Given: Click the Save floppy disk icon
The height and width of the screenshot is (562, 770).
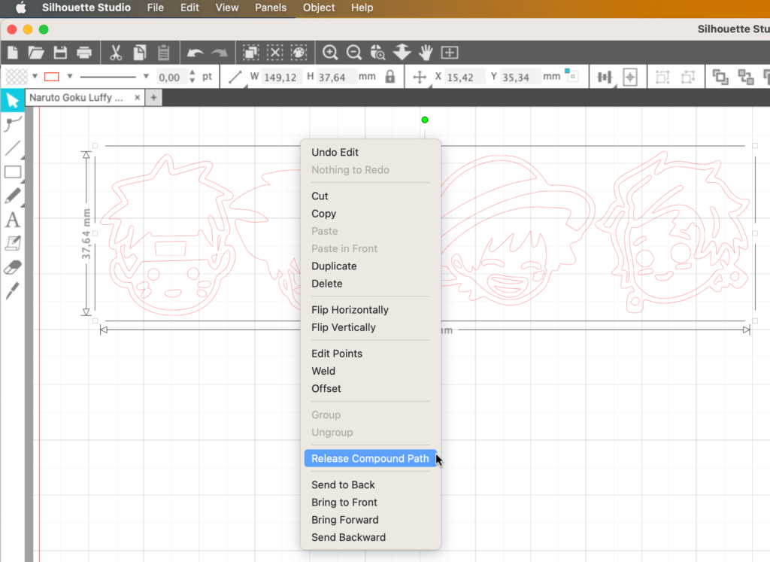Looking at the screenshot, I should [60, 53].
